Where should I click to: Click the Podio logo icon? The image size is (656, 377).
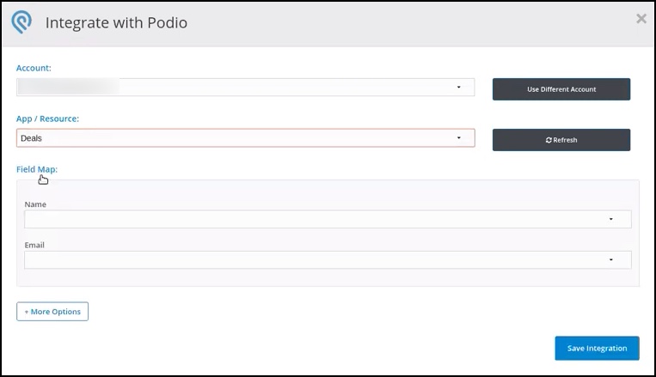pyautogui.click(x=21, y=23)
